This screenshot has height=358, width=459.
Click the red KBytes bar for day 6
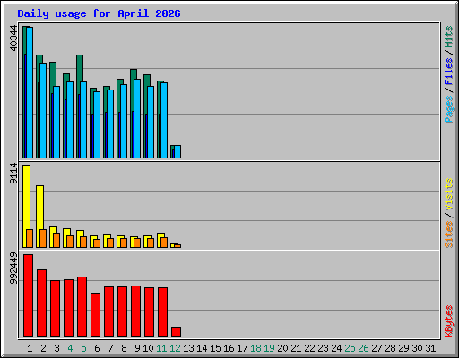pyautogui.click(x=96, y=315)
